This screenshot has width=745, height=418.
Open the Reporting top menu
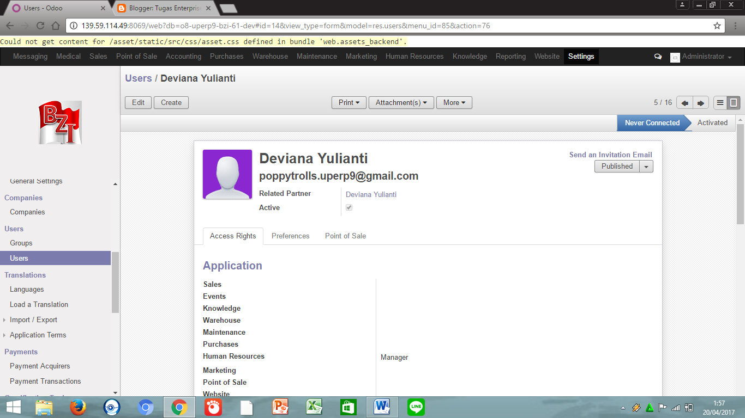coord(510,57)
